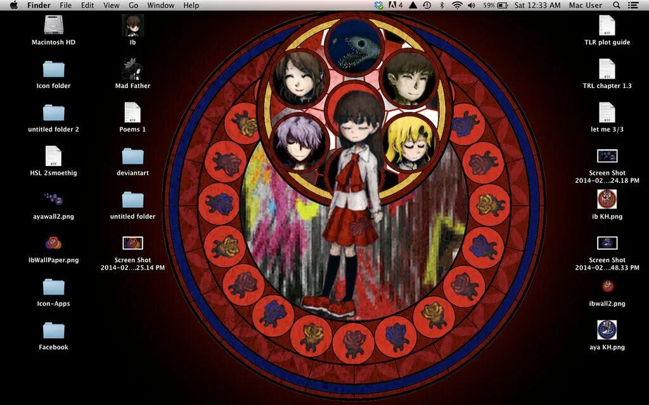Click the clock showing Sat 12:33 AM
The height and width of the screenshot is (405, 649).
coord(537,5)
